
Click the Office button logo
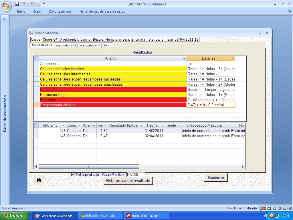[x=6, y=5]
